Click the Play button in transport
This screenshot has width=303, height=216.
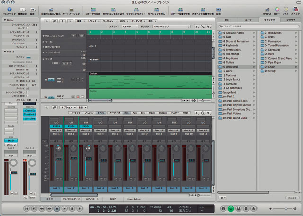point(64,208)
